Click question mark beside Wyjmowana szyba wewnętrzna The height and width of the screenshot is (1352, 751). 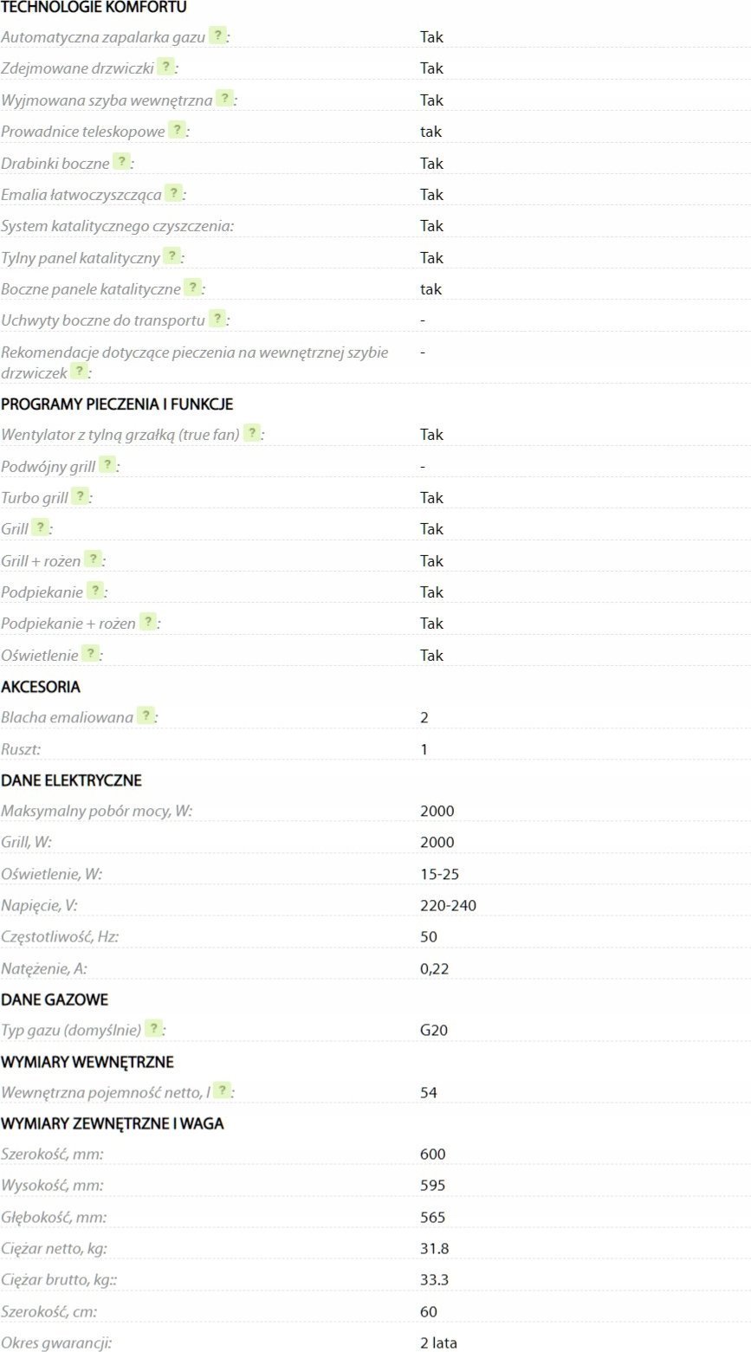(x=224, y=99)
